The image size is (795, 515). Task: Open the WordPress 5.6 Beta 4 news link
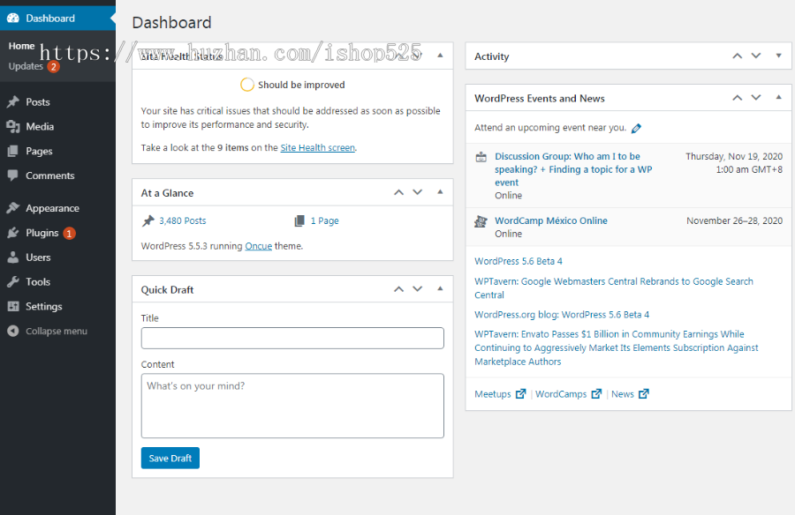click(x=519, y=261)
